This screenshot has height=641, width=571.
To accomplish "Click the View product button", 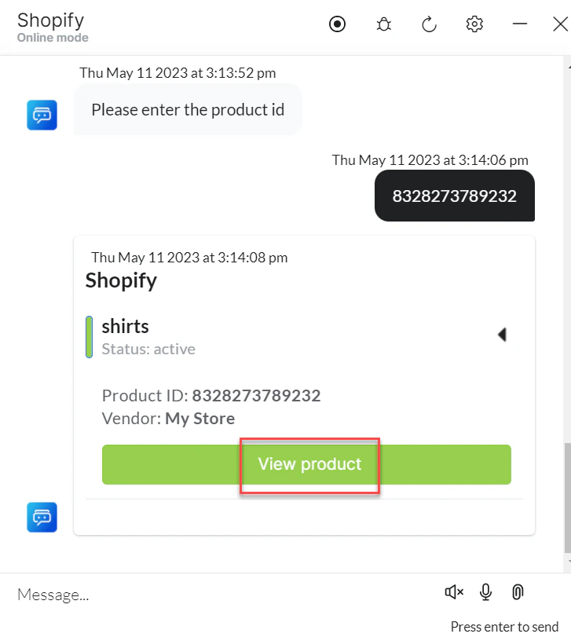I will [x=309, y=464].
